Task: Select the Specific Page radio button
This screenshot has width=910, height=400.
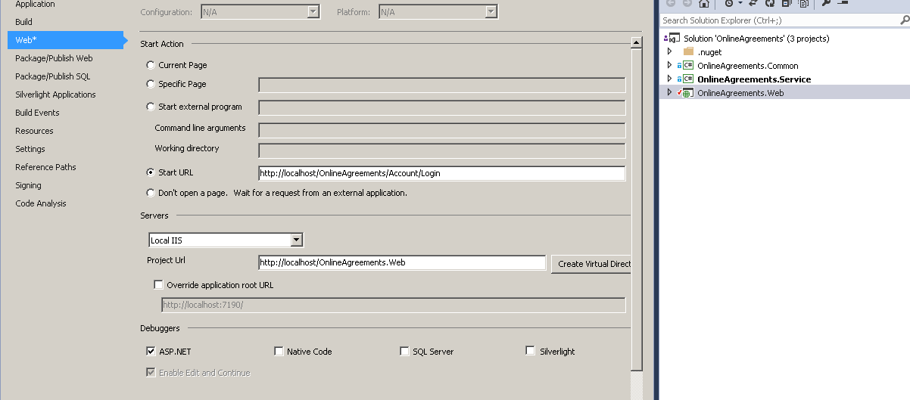Action: (x=151, y=84)
